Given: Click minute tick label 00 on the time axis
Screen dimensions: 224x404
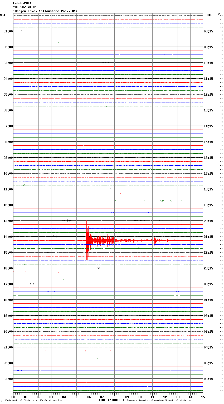Looking at the screenshot, I should click(x=13, y=397).
